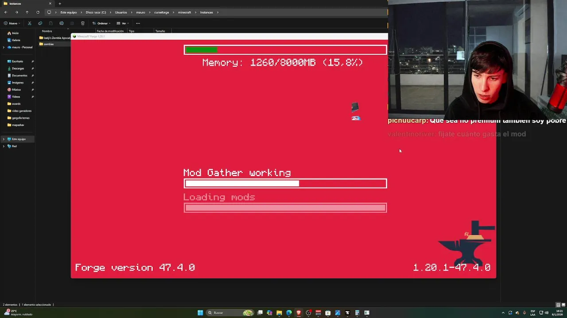Open Microsoft Edge from taskbar
Viewport: 567px width, 318px height.
coord(289,313)
